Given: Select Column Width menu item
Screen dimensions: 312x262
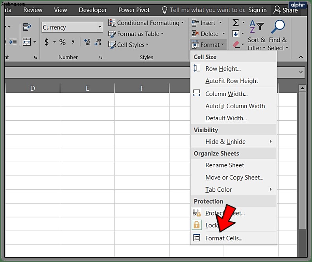Looking at the screenshot, I should (x=234, y=94).
